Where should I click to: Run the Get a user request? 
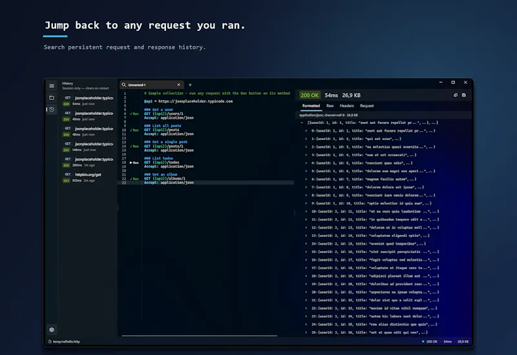[x=134, y=114]
